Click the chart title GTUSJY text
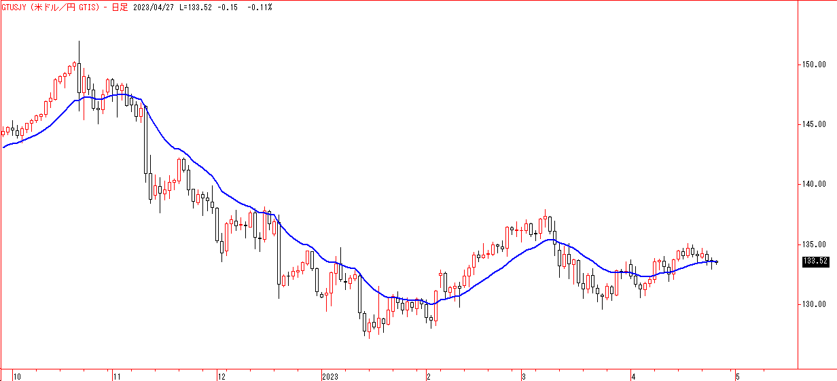The width and height of the screenshot is (837, 381). (x=15, y=7)
